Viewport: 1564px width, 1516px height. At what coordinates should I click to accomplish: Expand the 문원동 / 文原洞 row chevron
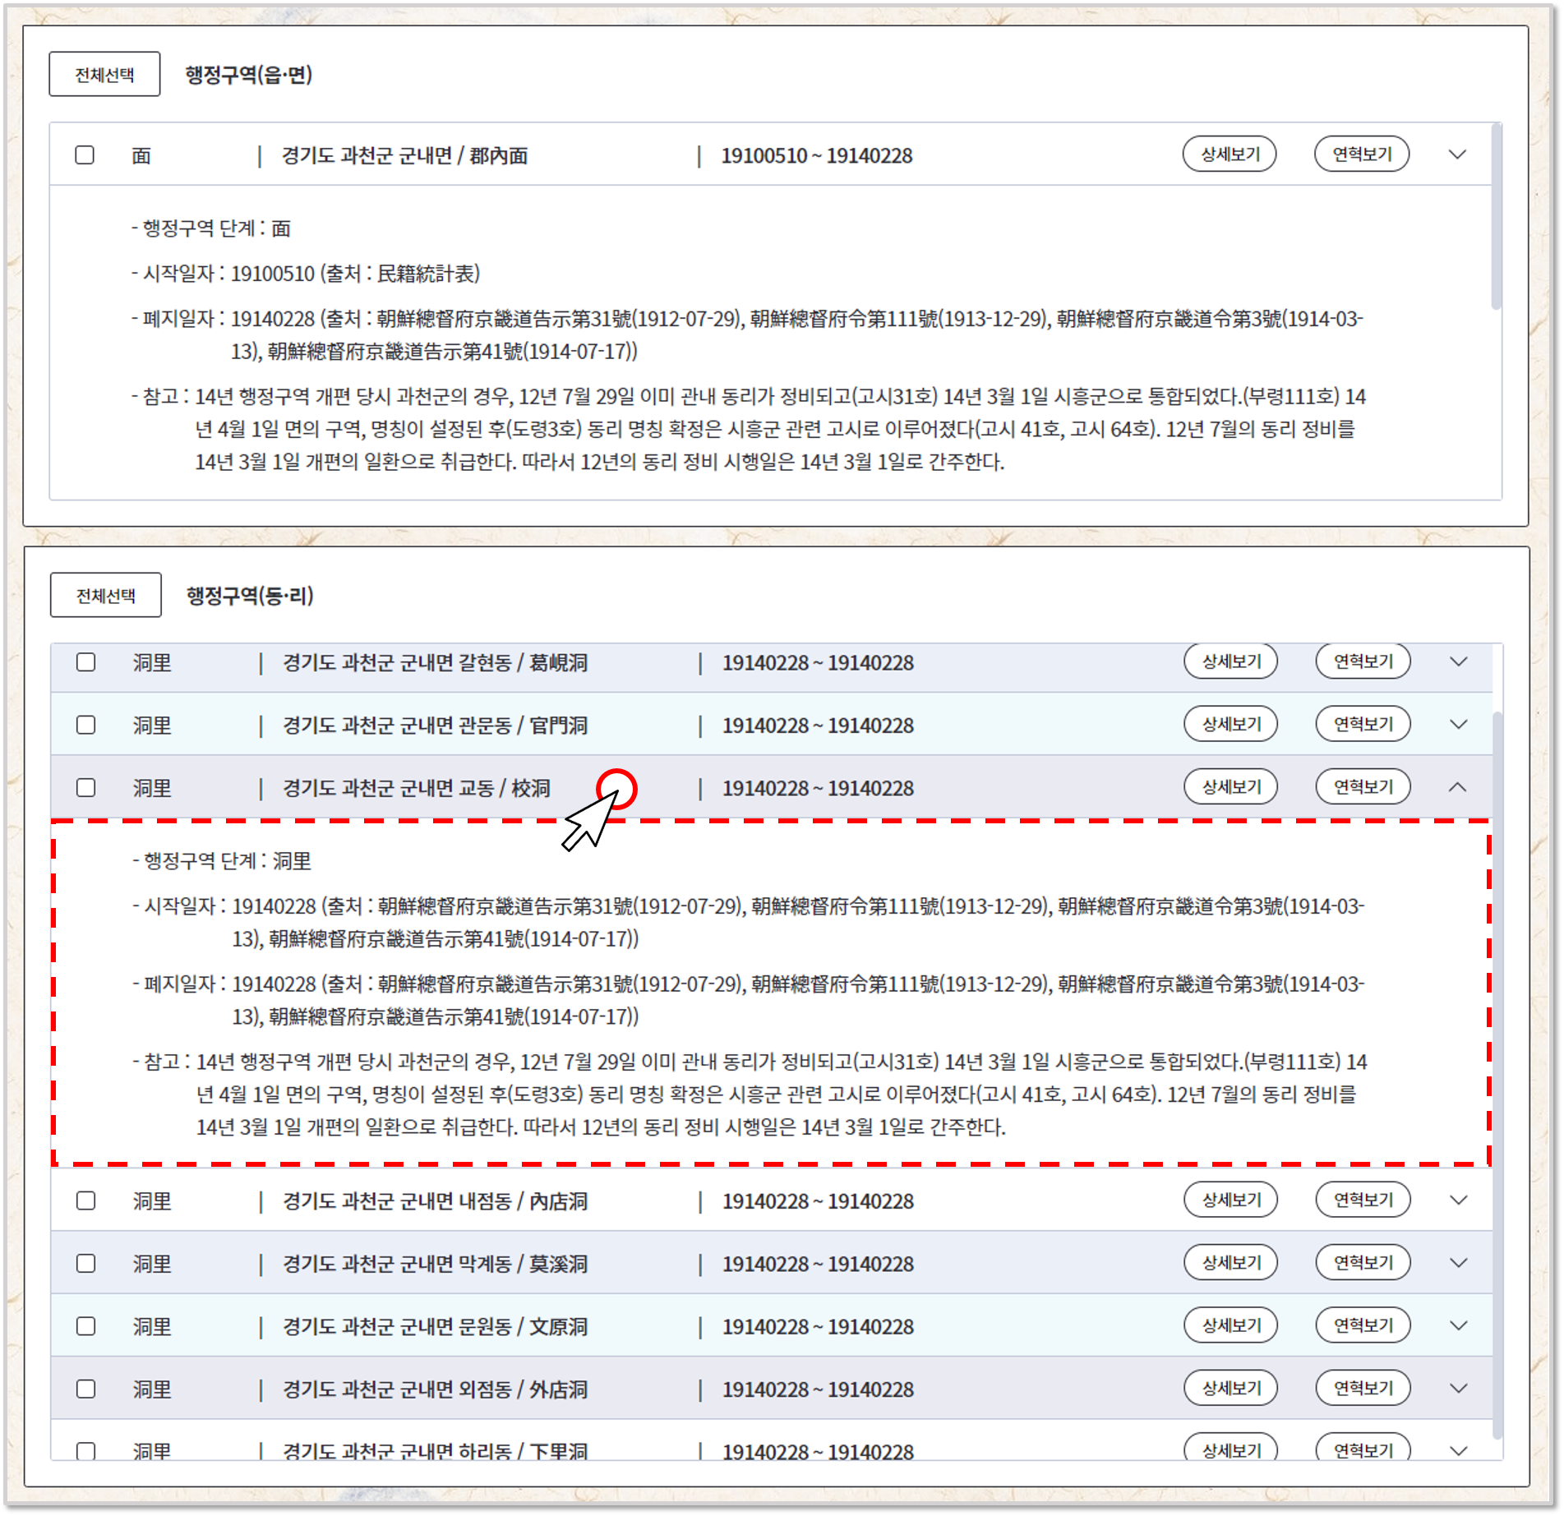pyautogui.click(x=1458, y=1326)
